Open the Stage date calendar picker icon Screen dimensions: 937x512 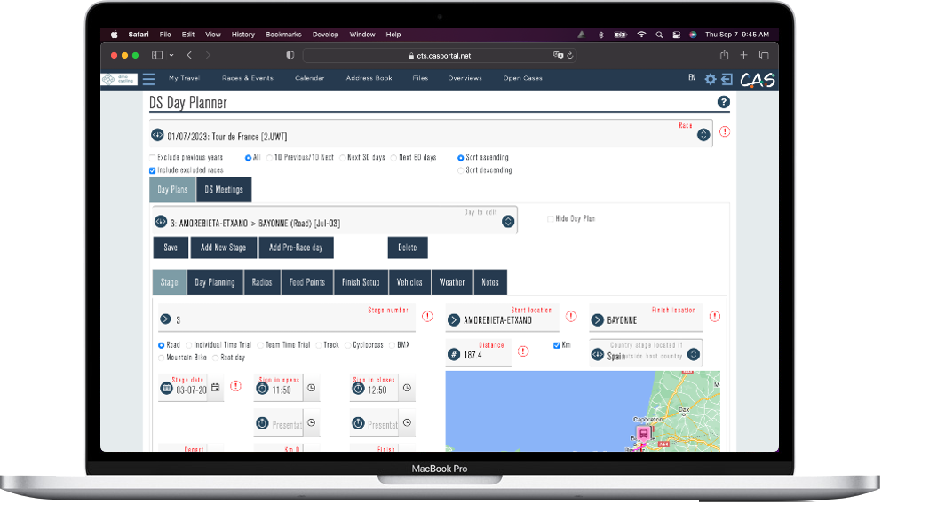click(x=216, y=388)
